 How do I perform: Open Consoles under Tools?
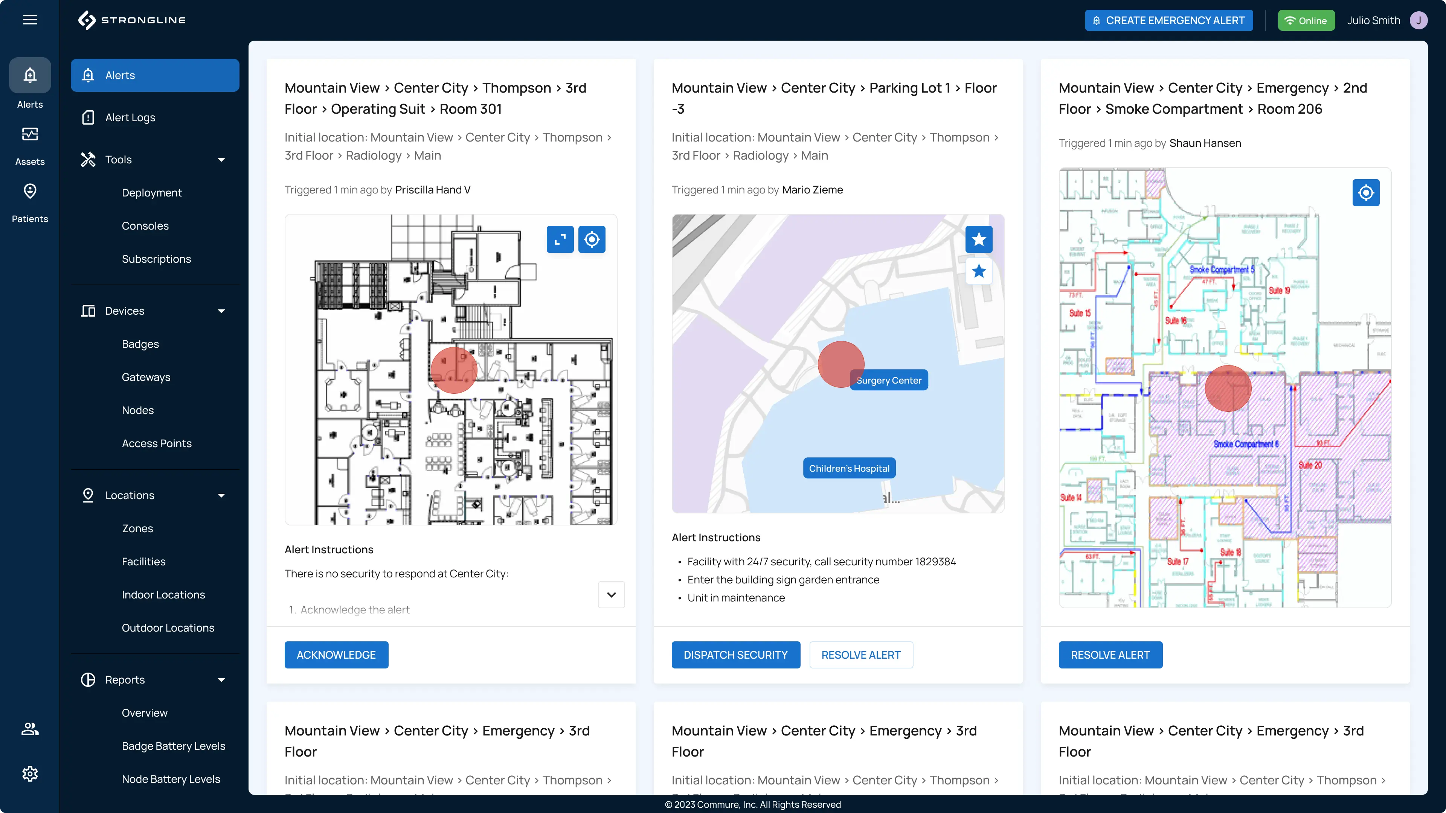pos(145,225)
